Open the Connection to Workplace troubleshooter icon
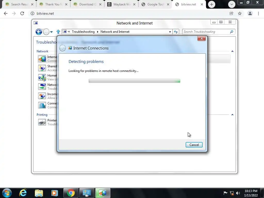 (42, 105)
